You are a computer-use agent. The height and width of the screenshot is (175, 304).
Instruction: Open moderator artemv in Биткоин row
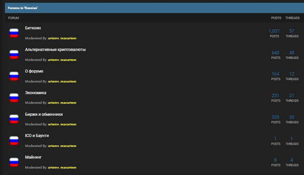(53, 38)
